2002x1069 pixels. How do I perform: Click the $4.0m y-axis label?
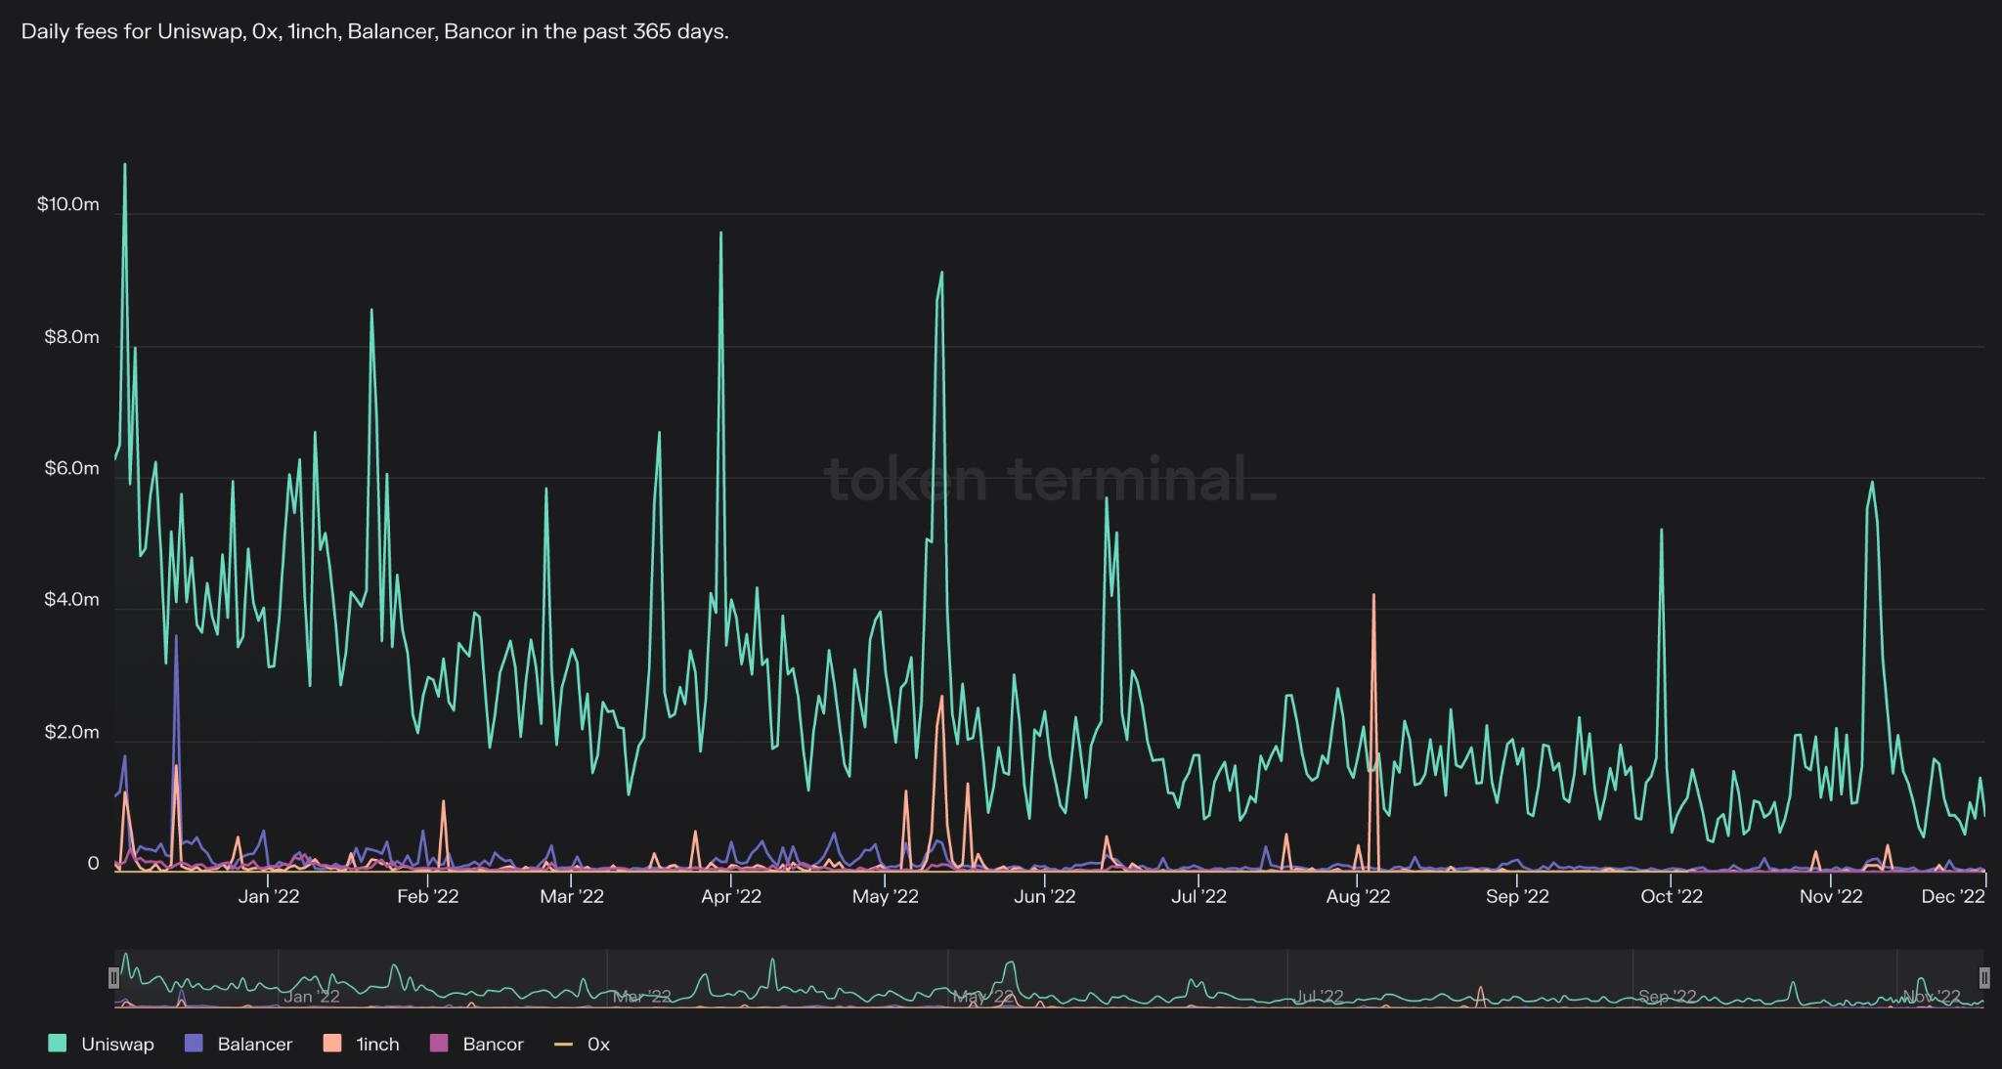pyautogui.click(x=71, y=600)
